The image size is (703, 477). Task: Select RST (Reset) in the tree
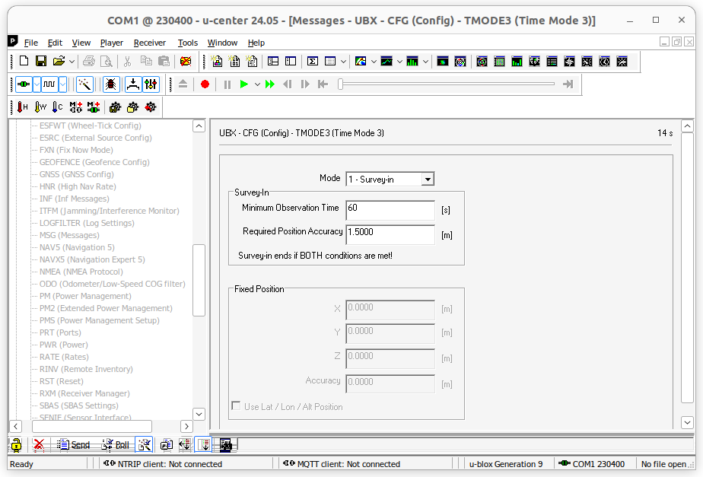pyautogui.click(x=62, y=381)
